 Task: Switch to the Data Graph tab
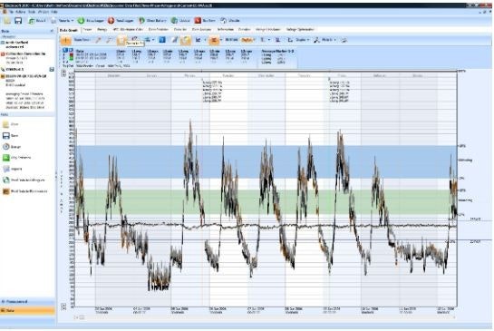[68, 30]
